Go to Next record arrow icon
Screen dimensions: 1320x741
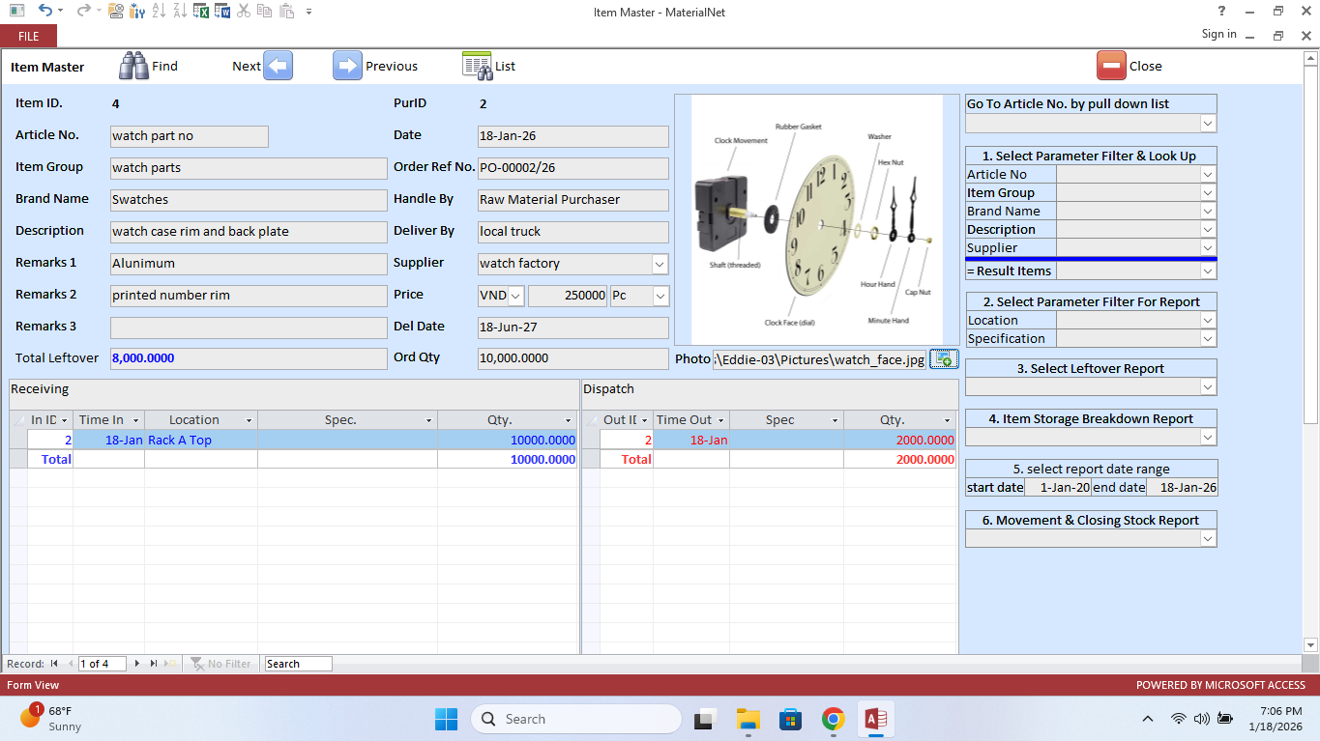pyautogui.click(x=279, y=66)
